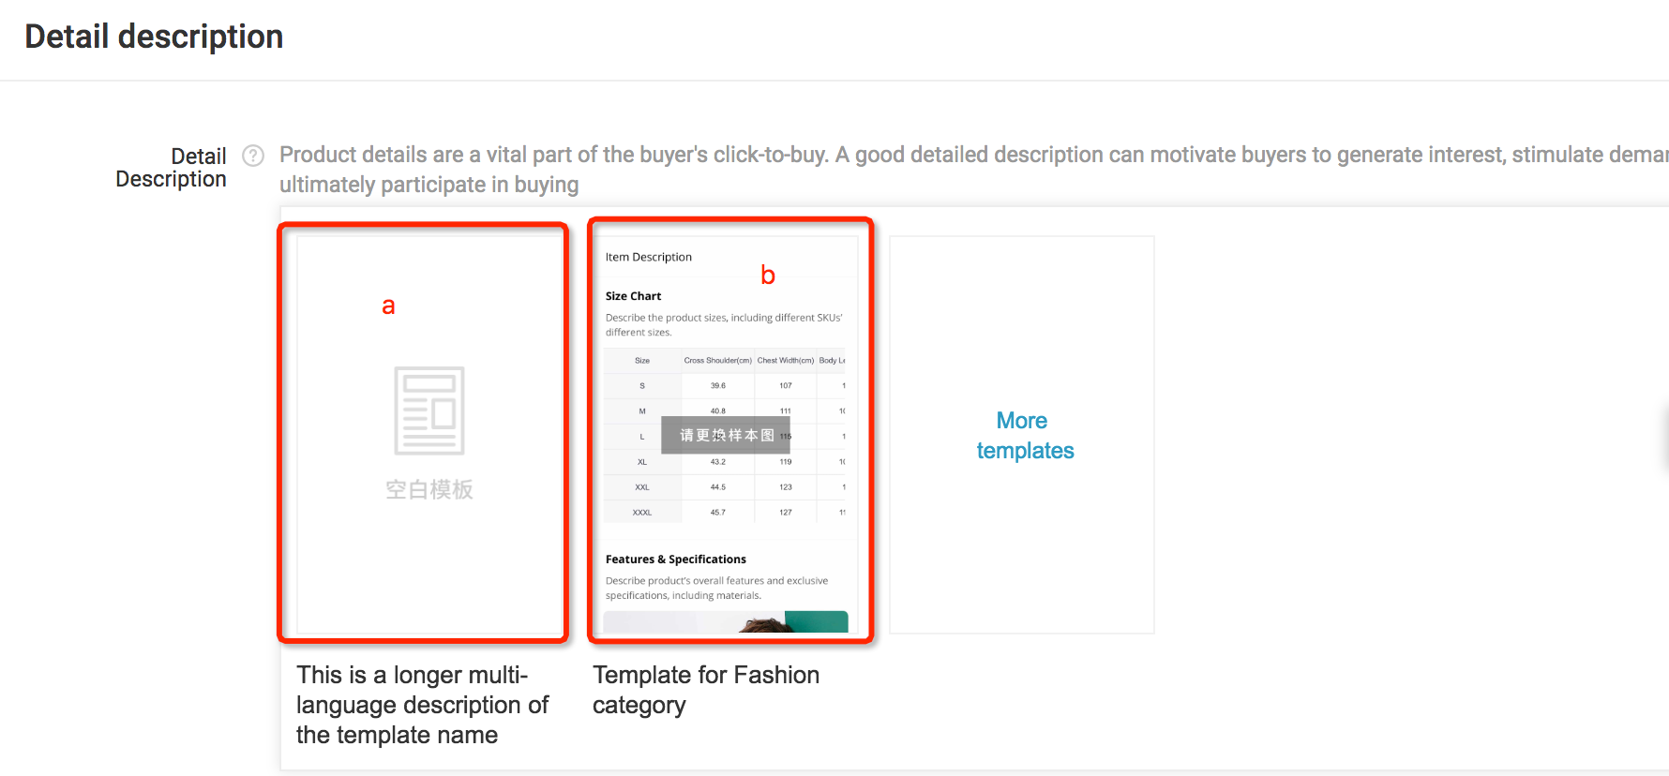
Task: Click the "Item Description" title in template
Action: (x=648, y=257)
